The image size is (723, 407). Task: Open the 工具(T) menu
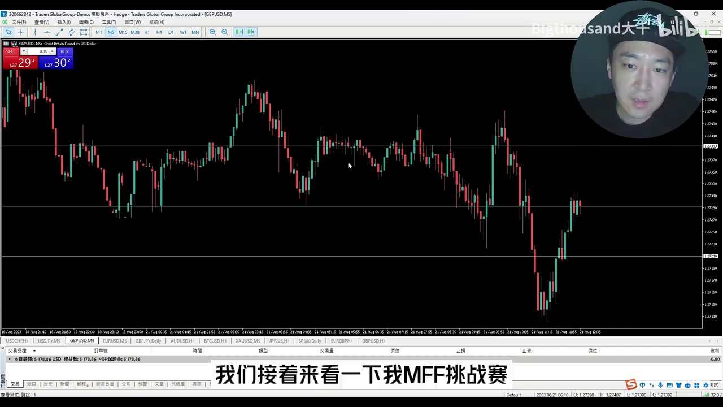[x=109, y=22]
